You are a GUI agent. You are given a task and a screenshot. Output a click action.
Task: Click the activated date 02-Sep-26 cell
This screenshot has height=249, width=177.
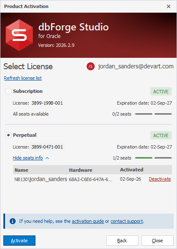pyautogui.click(x=130, y=179)
